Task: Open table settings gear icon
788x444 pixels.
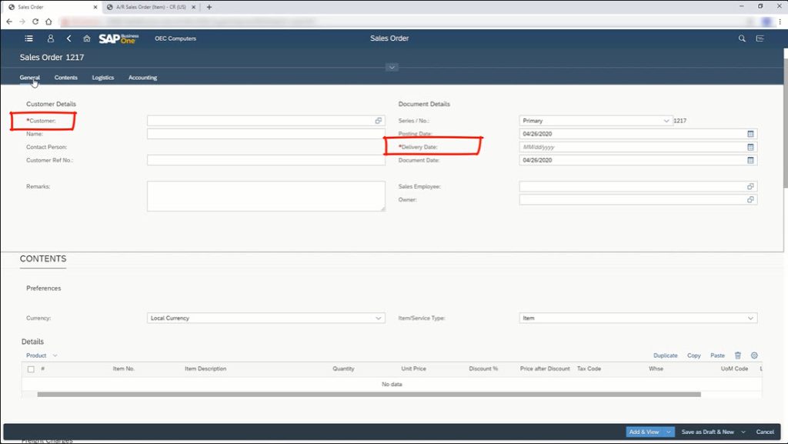Action: coord(754,356)
